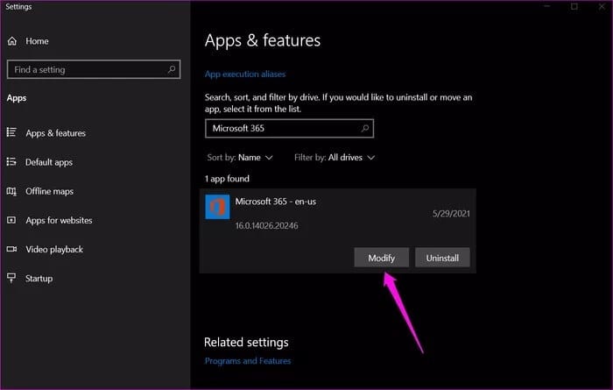Click the Uninstall button for Microsoft 365

click(442, 258)
